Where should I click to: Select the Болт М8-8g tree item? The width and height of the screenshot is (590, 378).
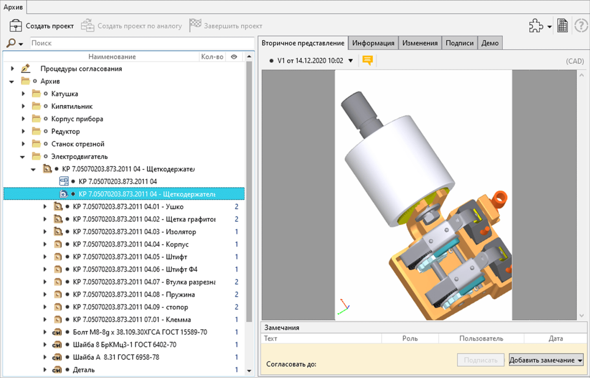140,332
